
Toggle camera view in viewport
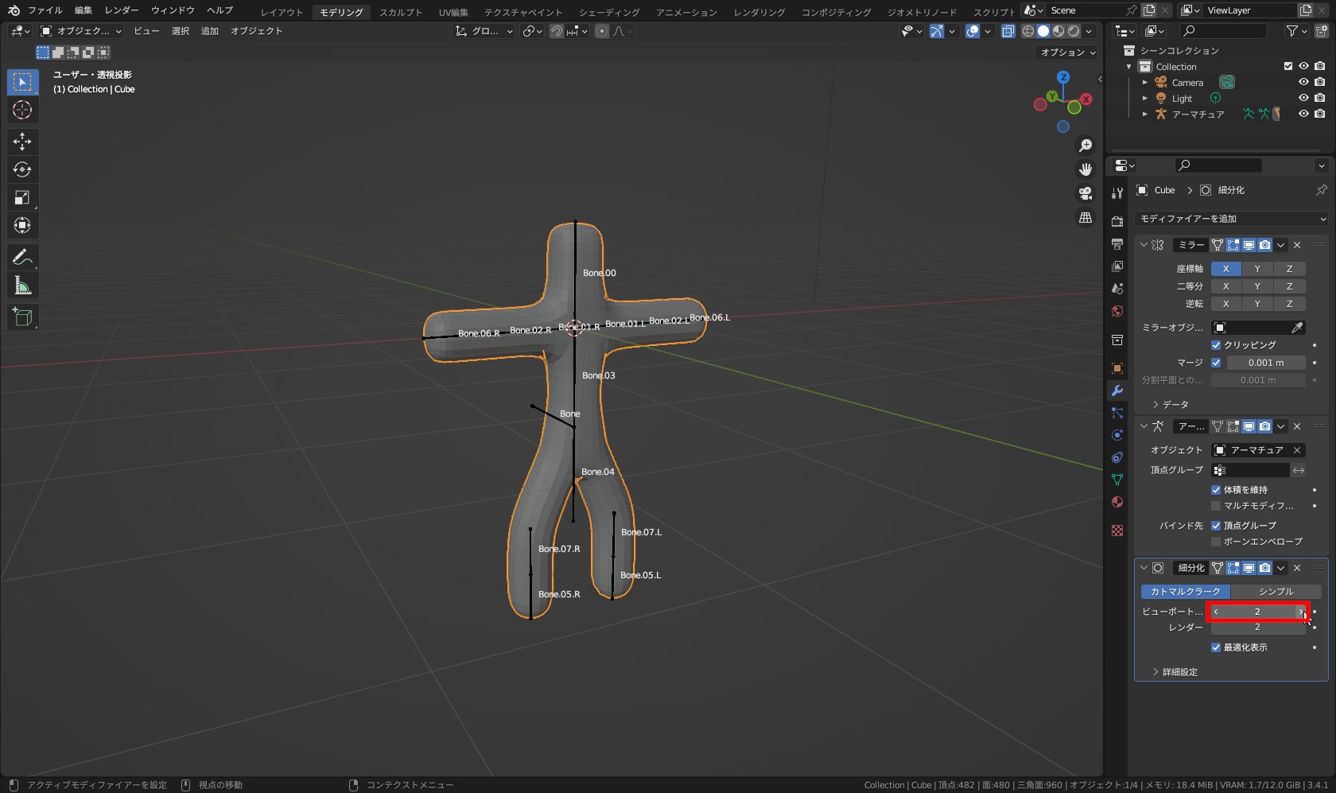pyautogui.click(x=1085, y=194)
